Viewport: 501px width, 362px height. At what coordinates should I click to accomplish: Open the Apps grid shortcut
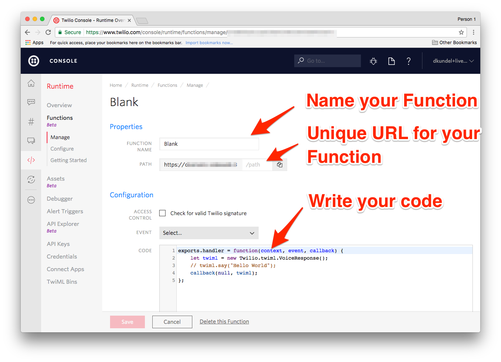34,43
